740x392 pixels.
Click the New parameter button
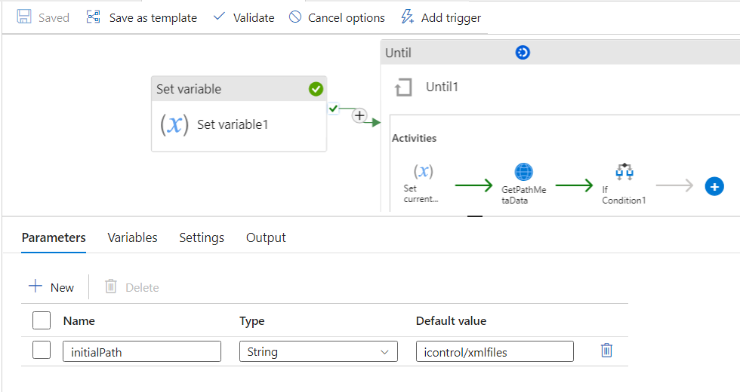click(51, 287)
